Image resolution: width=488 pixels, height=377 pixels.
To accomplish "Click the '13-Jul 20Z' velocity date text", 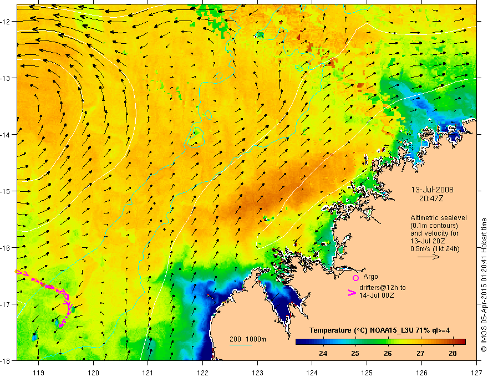I will click(428, 241).
